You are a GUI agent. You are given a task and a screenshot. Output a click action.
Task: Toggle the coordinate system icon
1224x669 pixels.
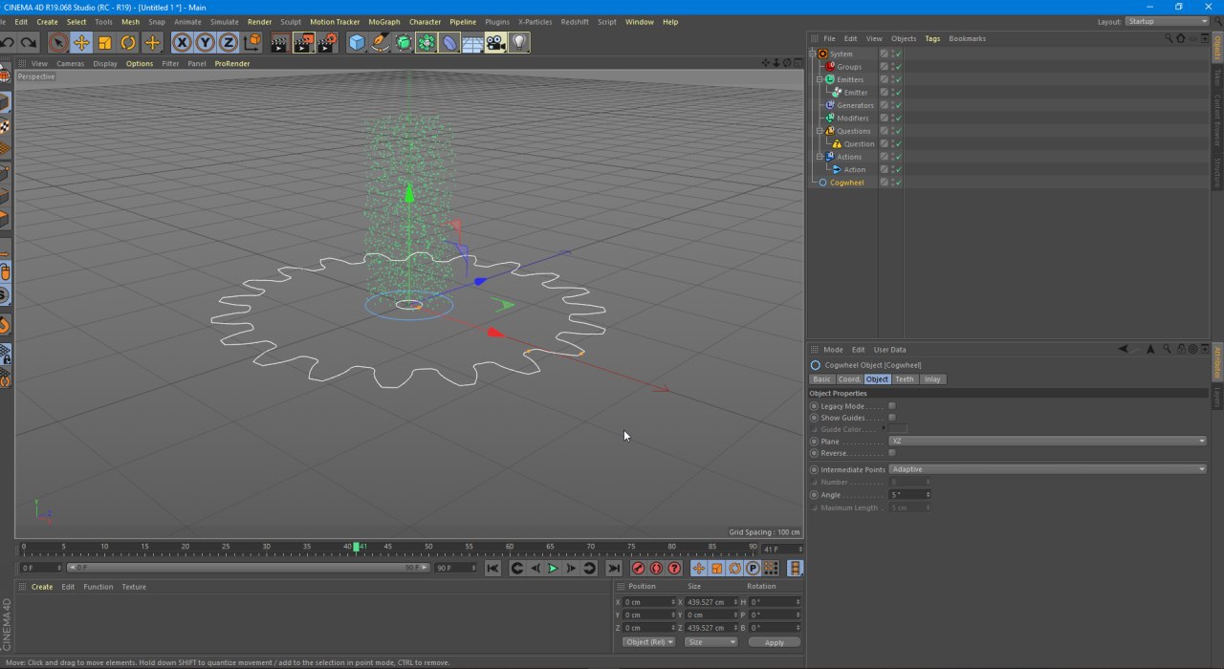click(x=251, y=42)
